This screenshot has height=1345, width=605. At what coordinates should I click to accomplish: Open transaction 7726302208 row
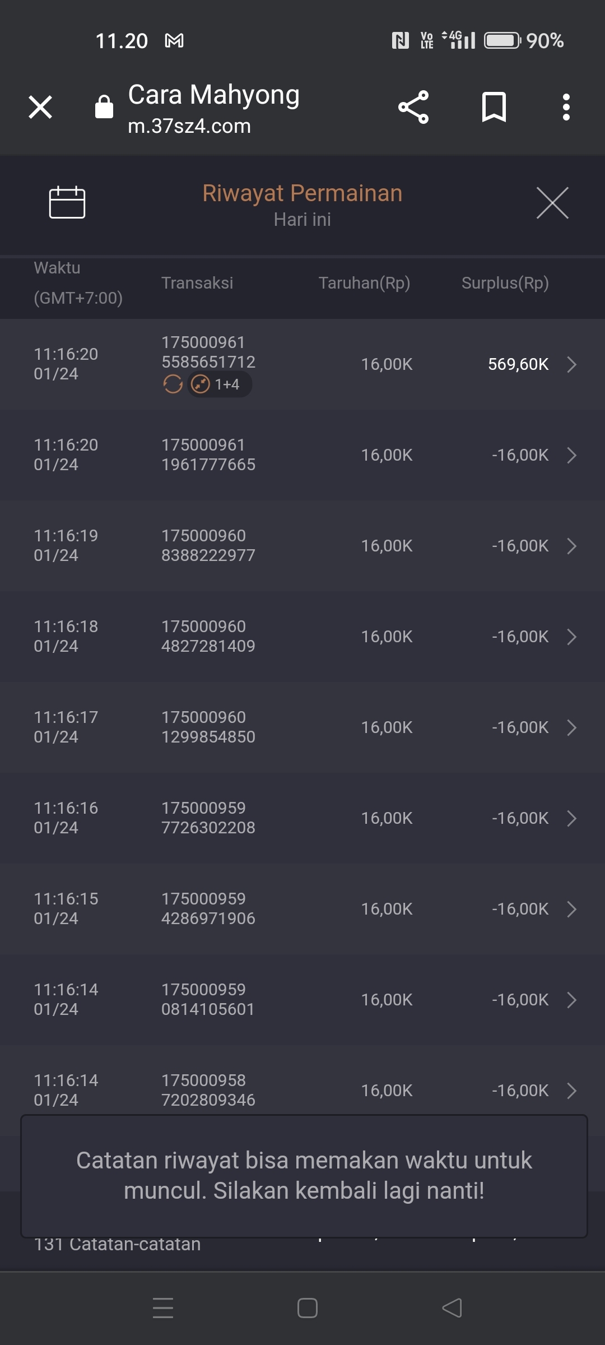(x=302, y=818)
